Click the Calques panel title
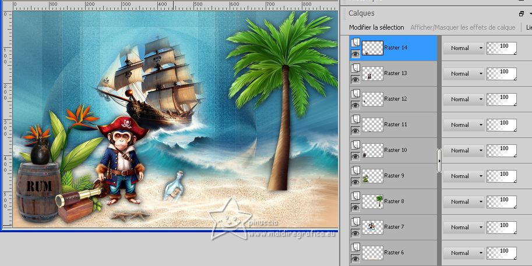The image size is (532, 266). (x=361, y=13)
